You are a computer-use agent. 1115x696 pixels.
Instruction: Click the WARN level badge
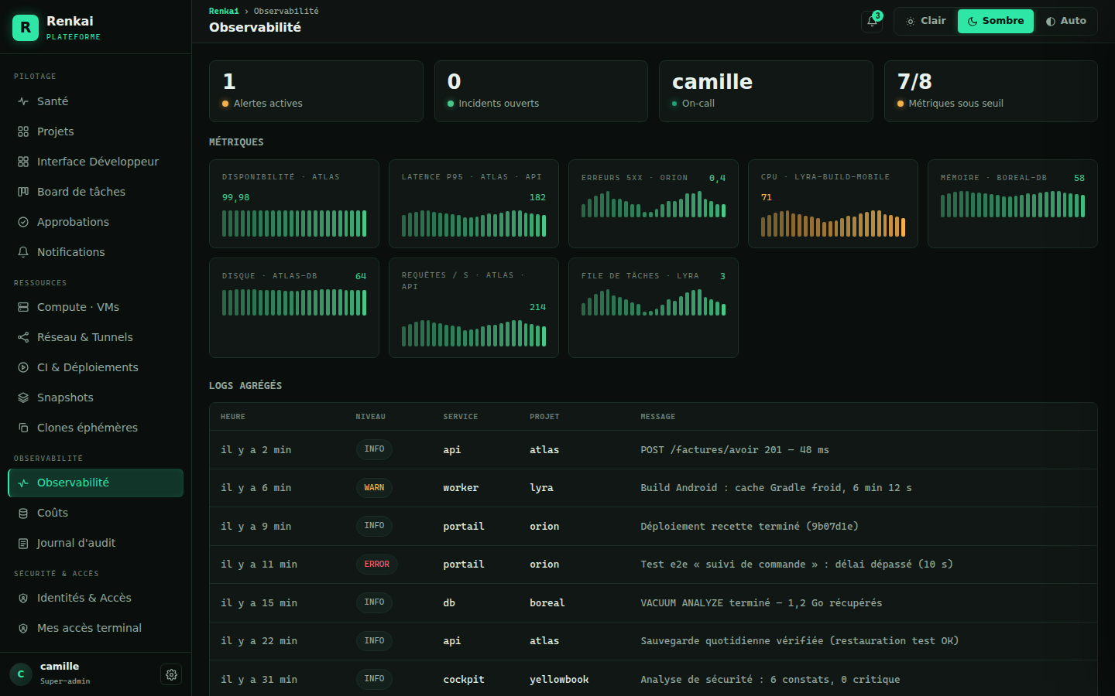point(374,488)
